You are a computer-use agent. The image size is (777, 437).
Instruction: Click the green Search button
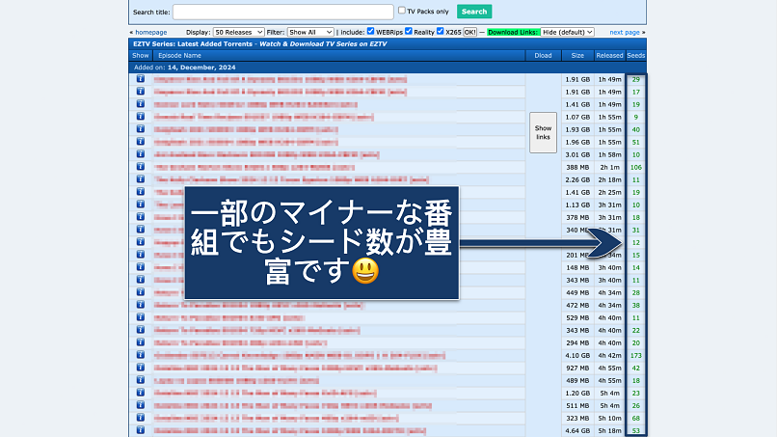click(x=474, y=12)
